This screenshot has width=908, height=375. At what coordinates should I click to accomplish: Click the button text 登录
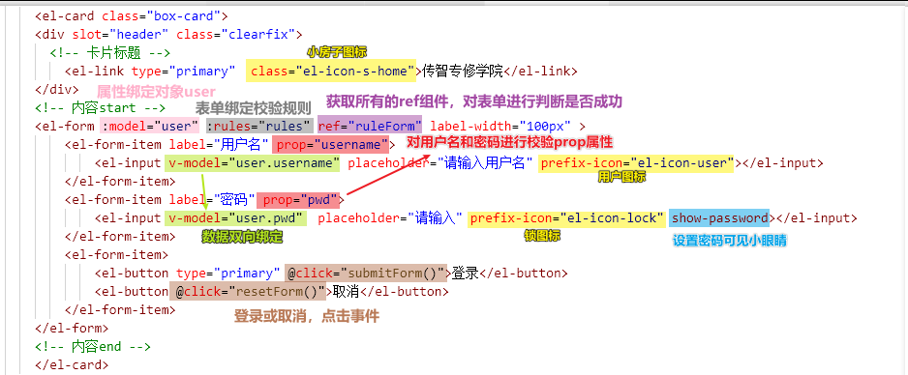click(465, 273)
